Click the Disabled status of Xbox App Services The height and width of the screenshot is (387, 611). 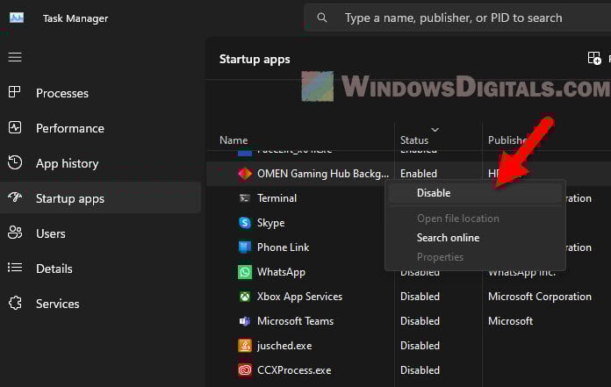tap(420, 297)
